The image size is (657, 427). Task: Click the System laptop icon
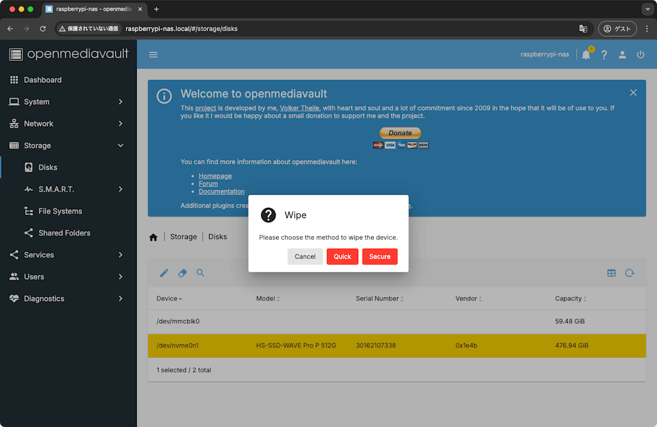14,102
